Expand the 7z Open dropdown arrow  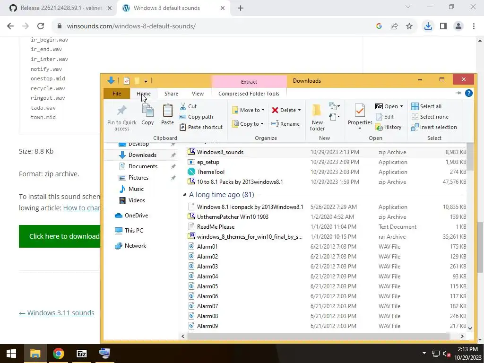pyautogui.click(x=401, y=106)
